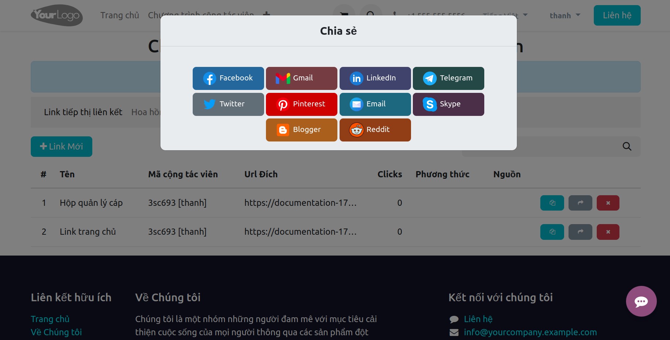Viewport: 670px width, 340px height.
Task: Open the Tiếng Việt language dropdown
Action: [x=506, y=15]
